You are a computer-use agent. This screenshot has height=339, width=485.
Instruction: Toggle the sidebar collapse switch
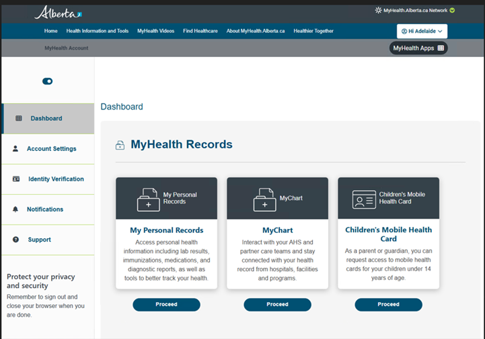47,81
